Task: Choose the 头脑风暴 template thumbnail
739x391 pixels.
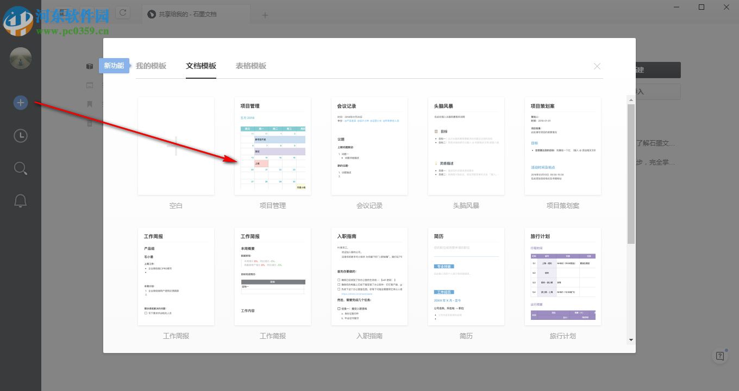Action: pos(466,146)
